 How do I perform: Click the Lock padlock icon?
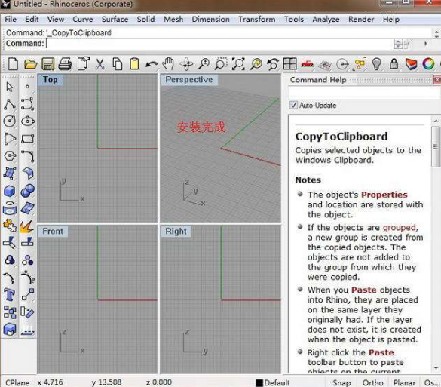tap(394, 64)
